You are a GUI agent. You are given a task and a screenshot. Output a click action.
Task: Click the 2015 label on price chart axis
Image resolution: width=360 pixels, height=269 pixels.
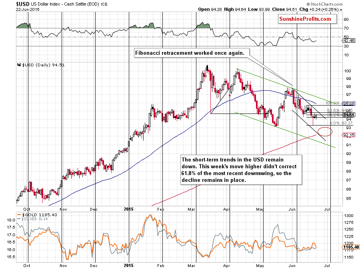tap(128, 209)
